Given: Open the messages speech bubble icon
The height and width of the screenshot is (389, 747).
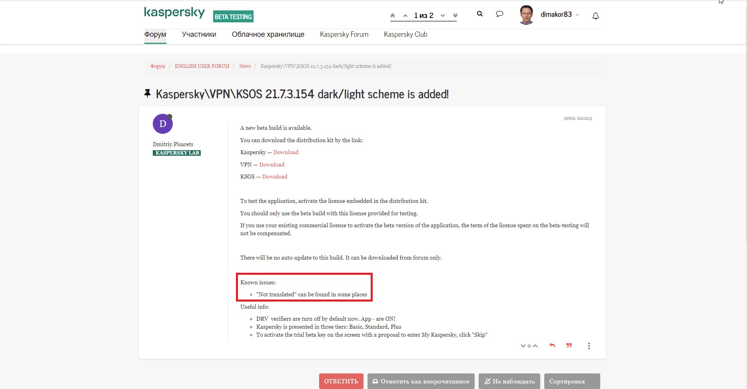Looking at the screenshot, I should (499, 14).
